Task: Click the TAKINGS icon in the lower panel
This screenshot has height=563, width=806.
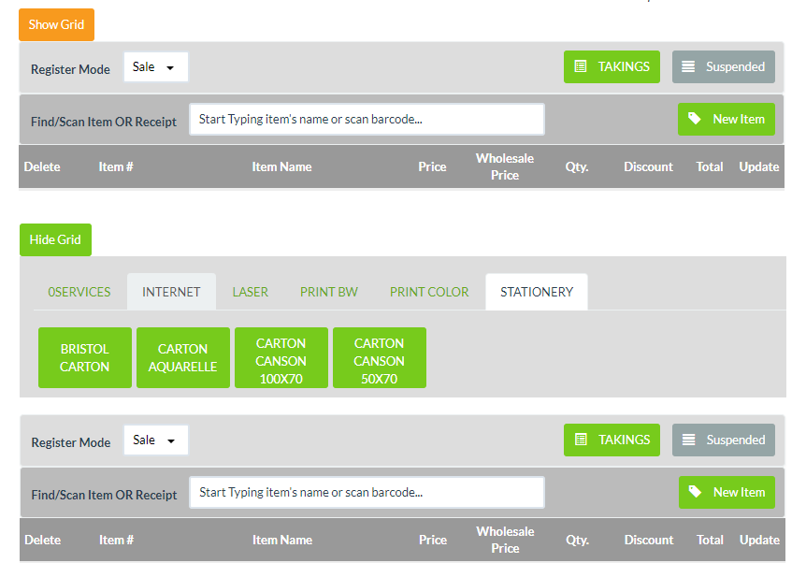Action: click(580, 440)
